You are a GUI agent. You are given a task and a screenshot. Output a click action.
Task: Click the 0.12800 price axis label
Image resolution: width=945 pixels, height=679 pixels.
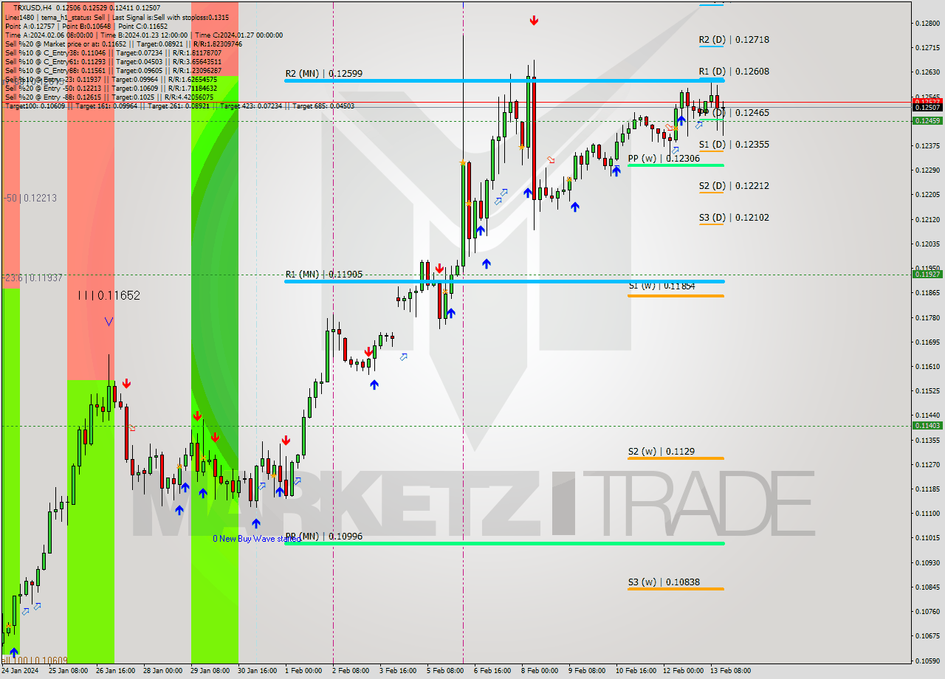tap(927, 24)
